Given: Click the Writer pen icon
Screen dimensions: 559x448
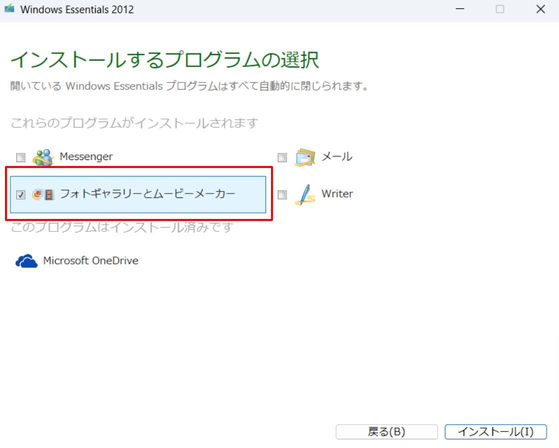Looking at the screenshot, I should [x=305, y=194].
